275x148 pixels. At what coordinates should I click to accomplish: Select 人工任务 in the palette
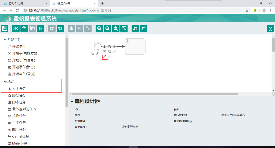coord(19,89)
